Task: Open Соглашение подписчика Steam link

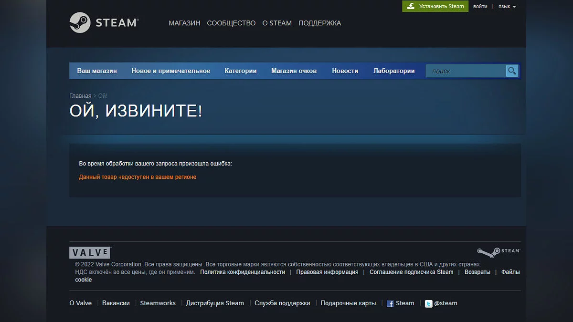Action: click(411, 272)
